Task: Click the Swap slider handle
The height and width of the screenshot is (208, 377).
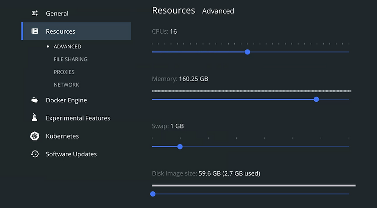Action: (x=180, y=147)
